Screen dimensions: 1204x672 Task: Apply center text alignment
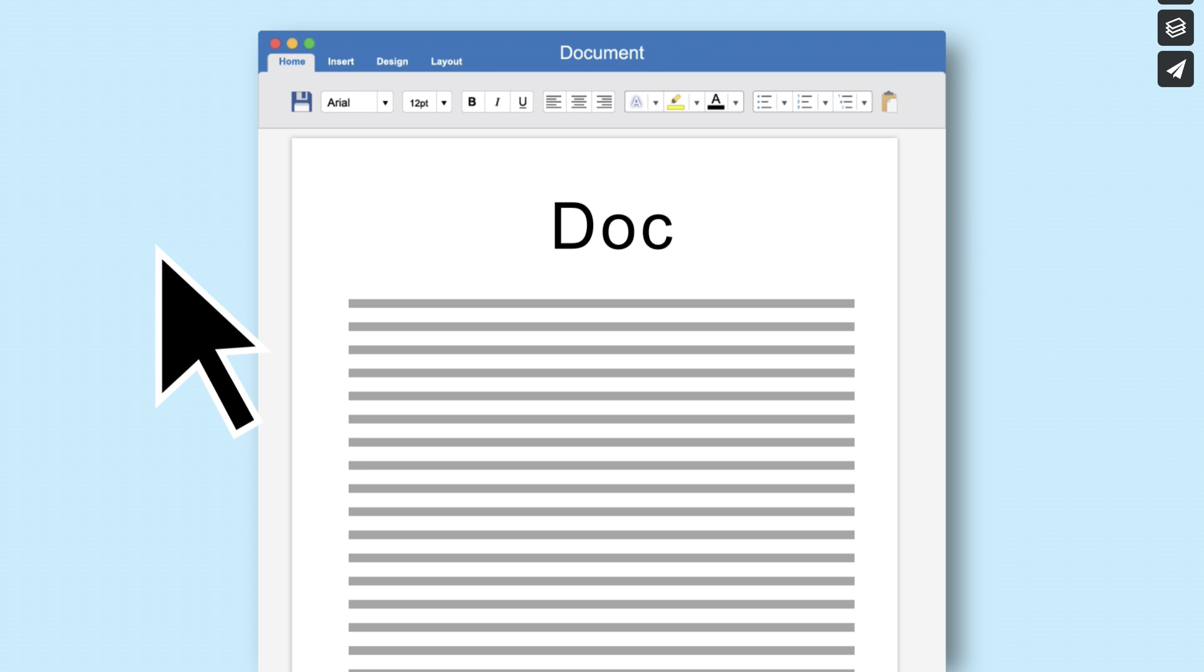[x=579, y=102]
